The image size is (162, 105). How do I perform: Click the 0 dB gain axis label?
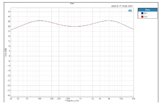(10, 56)
